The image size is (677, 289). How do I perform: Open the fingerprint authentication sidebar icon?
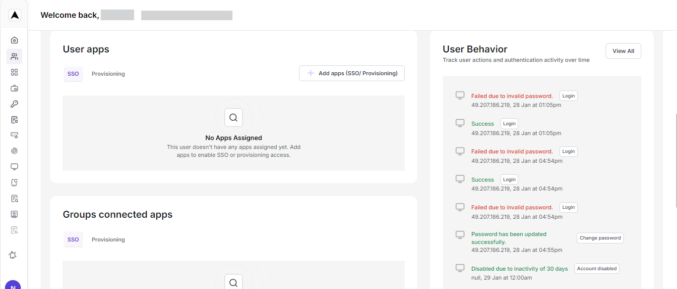[14, 151]
